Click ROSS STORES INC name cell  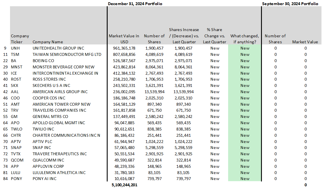pos(49,79)
